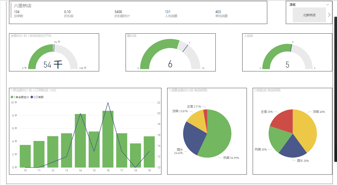This screenshot has height=185, width=337.
Task: Select the 凉菜 40% slice in 销量 pie
Action: point(306,129)
